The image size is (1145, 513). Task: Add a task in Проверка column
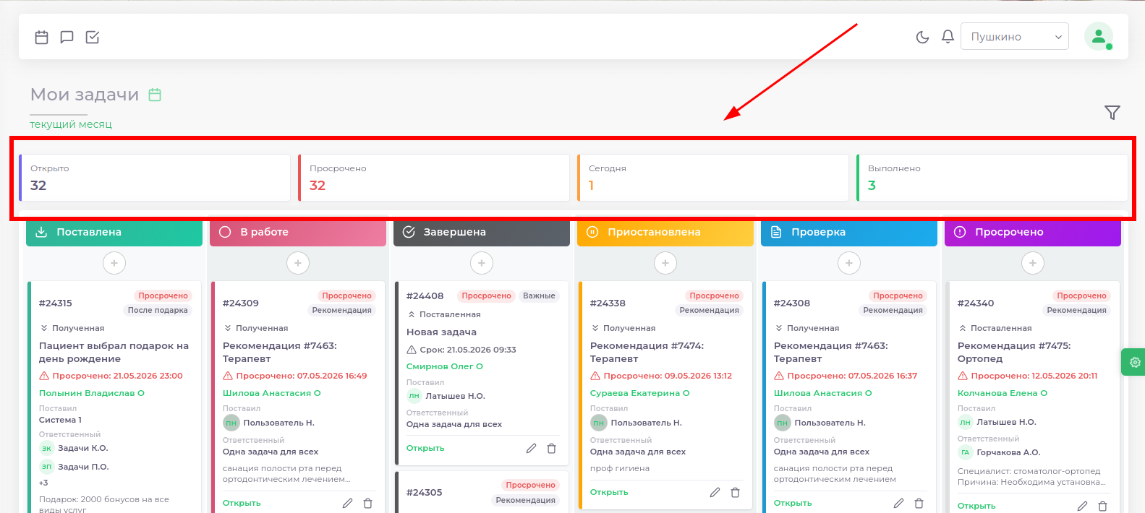pos(849,263)
